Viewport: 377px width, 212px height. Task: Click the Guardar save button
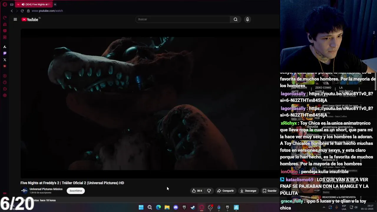pos(269,191)
